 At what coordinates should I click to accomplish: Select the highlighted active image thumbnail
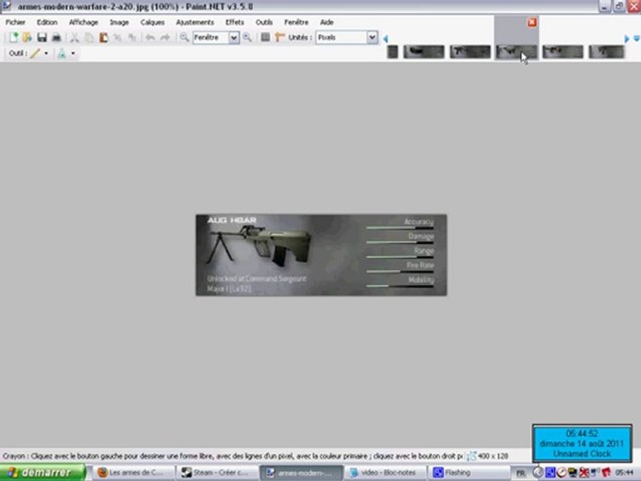tap(516, 51)
